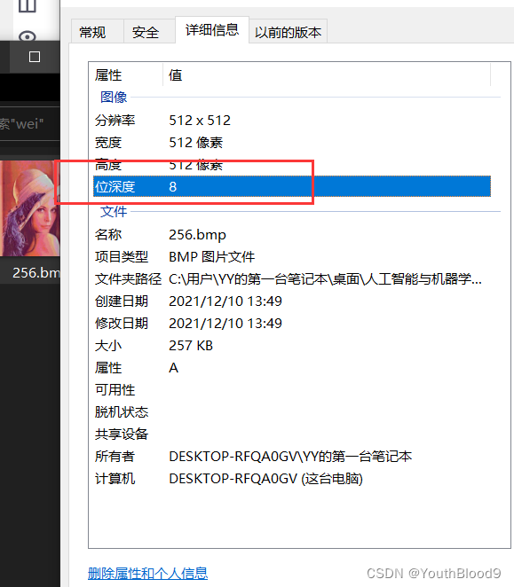Click the 删除属性和个人信息 link
514x587 pixels.
point(147,573)
